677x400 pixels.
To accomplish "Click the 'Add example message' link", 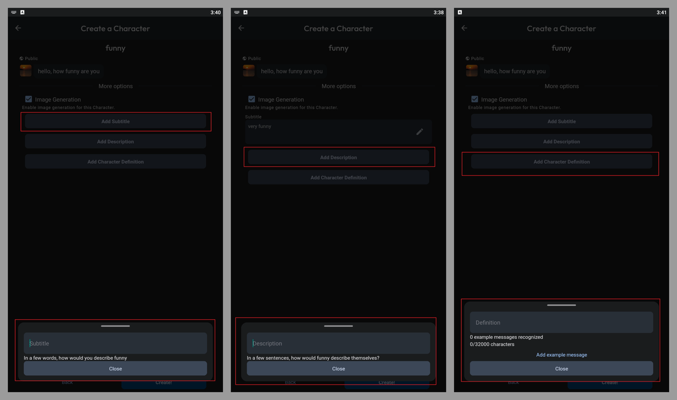I will click(x=562, y=355).
